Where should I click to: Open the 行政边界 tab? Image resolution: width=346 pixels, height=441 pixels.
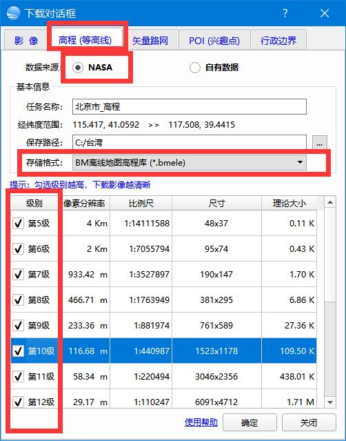[x=278, y=41]
